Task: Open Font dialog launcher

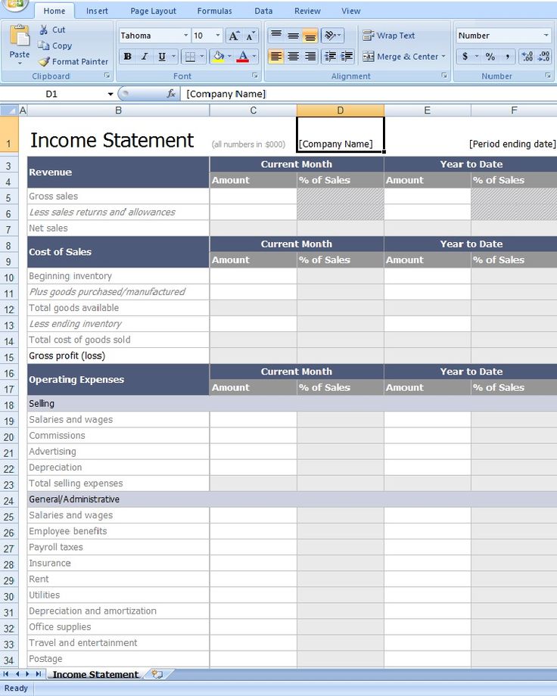Action: pyautogui.click(x=255, y=76)
